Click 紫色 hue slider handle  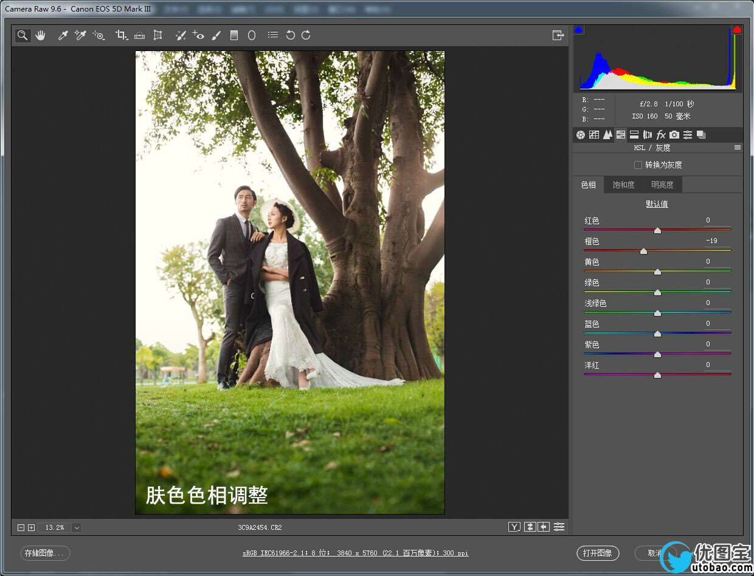coord(657,355)
